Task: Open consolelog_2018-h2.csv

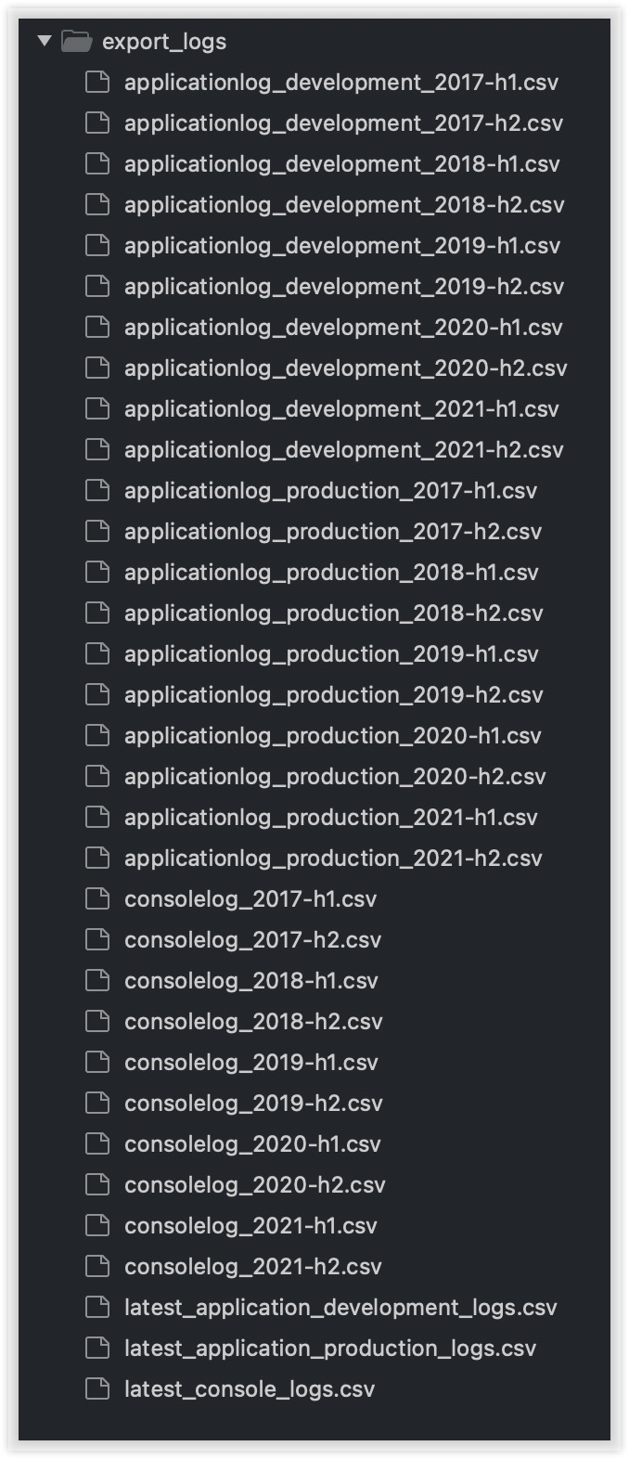Action: 253,1022
